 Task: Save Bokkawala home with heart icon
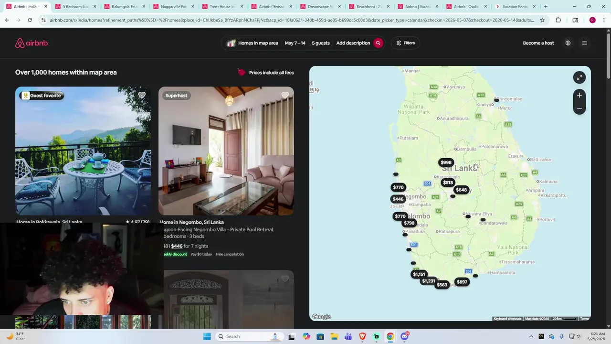pos(142,96)
